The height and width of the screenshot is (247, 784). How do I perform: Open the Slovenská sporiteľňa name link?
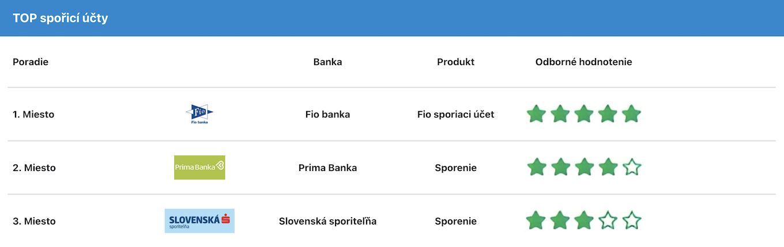tap(327, 221)
